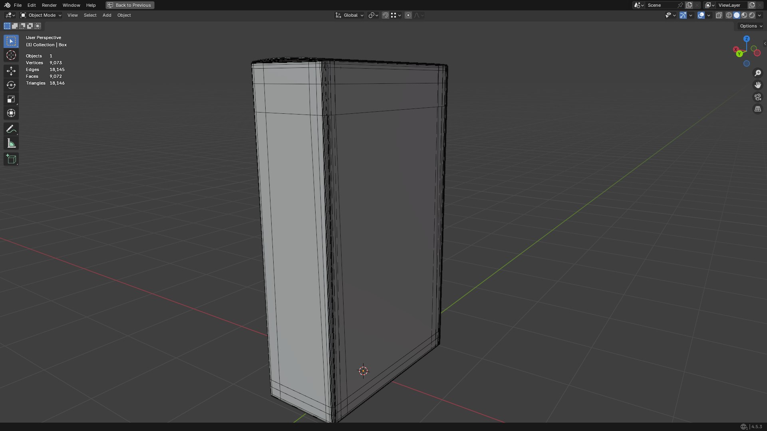Click the Blender logo menu icon
The height and width of the screenshot is (431, 767).
click(x=7, y=5)
